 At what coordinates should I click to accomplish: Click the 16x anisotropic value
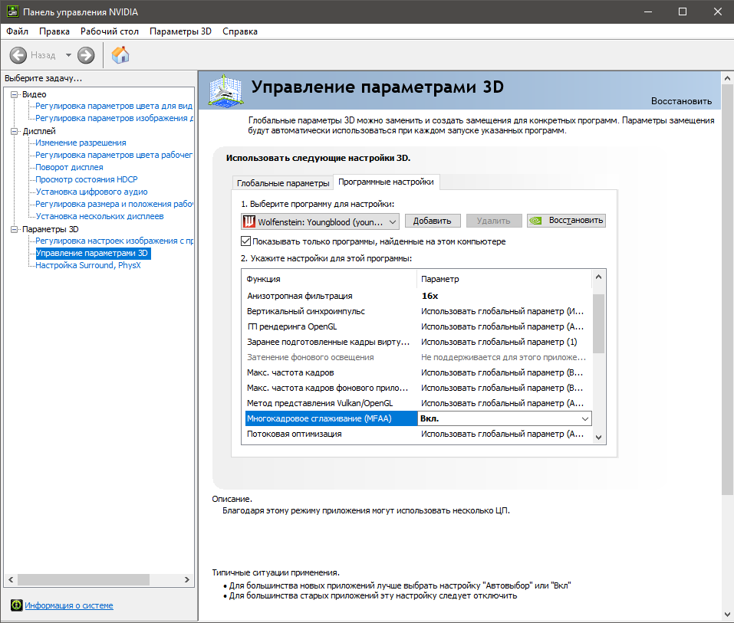pyautogui.click(x=430, y=296)
